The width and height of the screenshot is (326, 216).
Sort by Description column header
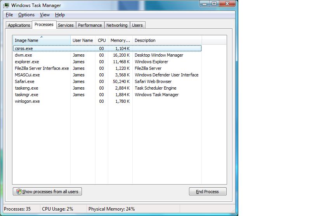[167, 40]
